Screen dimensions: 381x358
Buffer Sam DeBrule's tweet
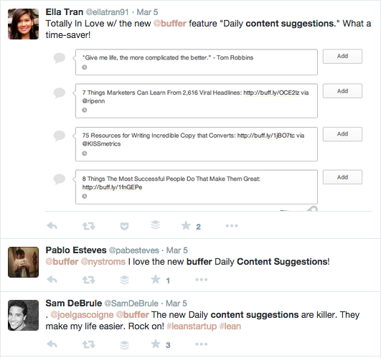(124, 345)
